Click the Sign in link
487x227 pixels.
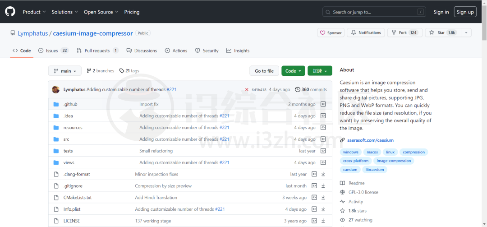coord(441,12)
